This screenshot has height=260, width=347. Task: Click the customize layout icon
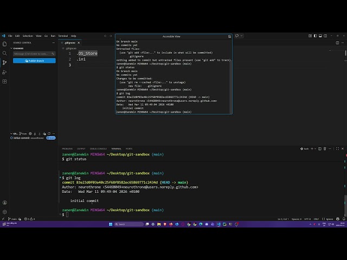pyautogui.click(x=310, y=36)
